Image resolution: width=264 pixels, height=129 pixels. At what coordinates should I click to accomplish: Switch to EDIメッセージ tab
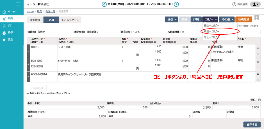coord(70,20)
